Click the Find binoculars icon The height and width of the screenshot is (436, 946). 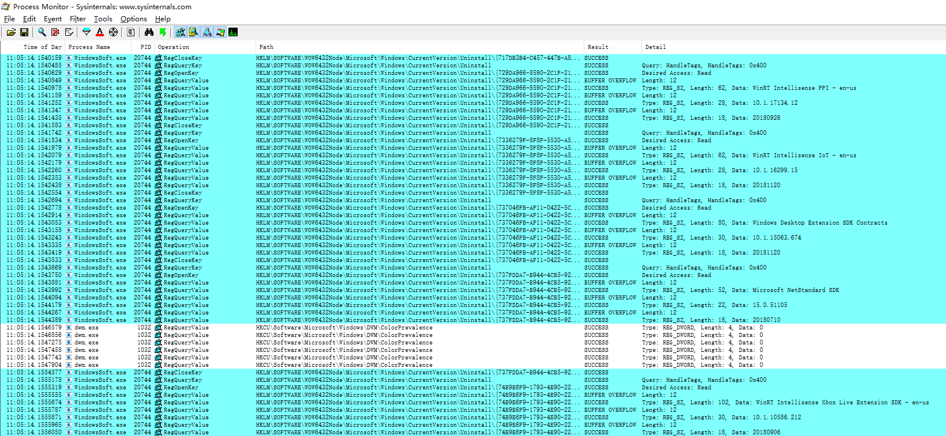(x=149, y=32)
